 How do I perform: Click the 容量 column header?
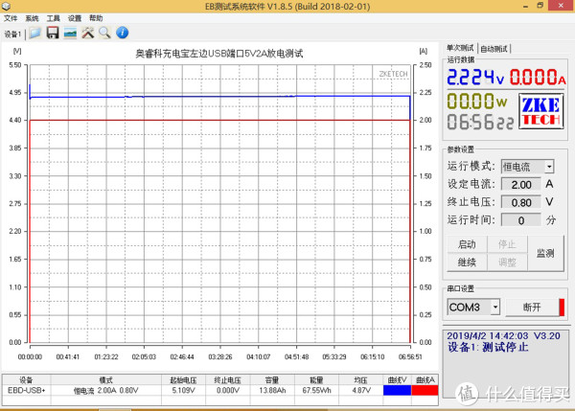(272, 380)
